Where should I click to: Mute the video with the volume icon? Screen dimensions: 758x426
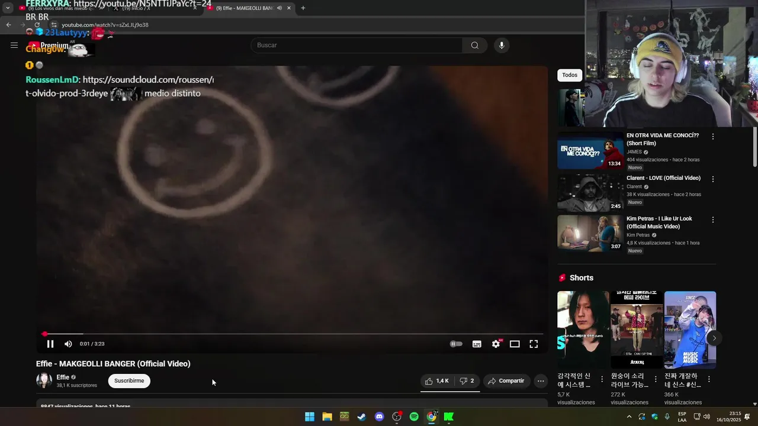click(68, 344)
